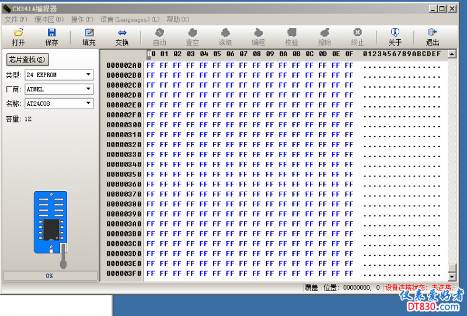This screenshot has height=316, width=467.
Task: Expand the 名称 dropdown showing AT24C08
Action: 89,103
